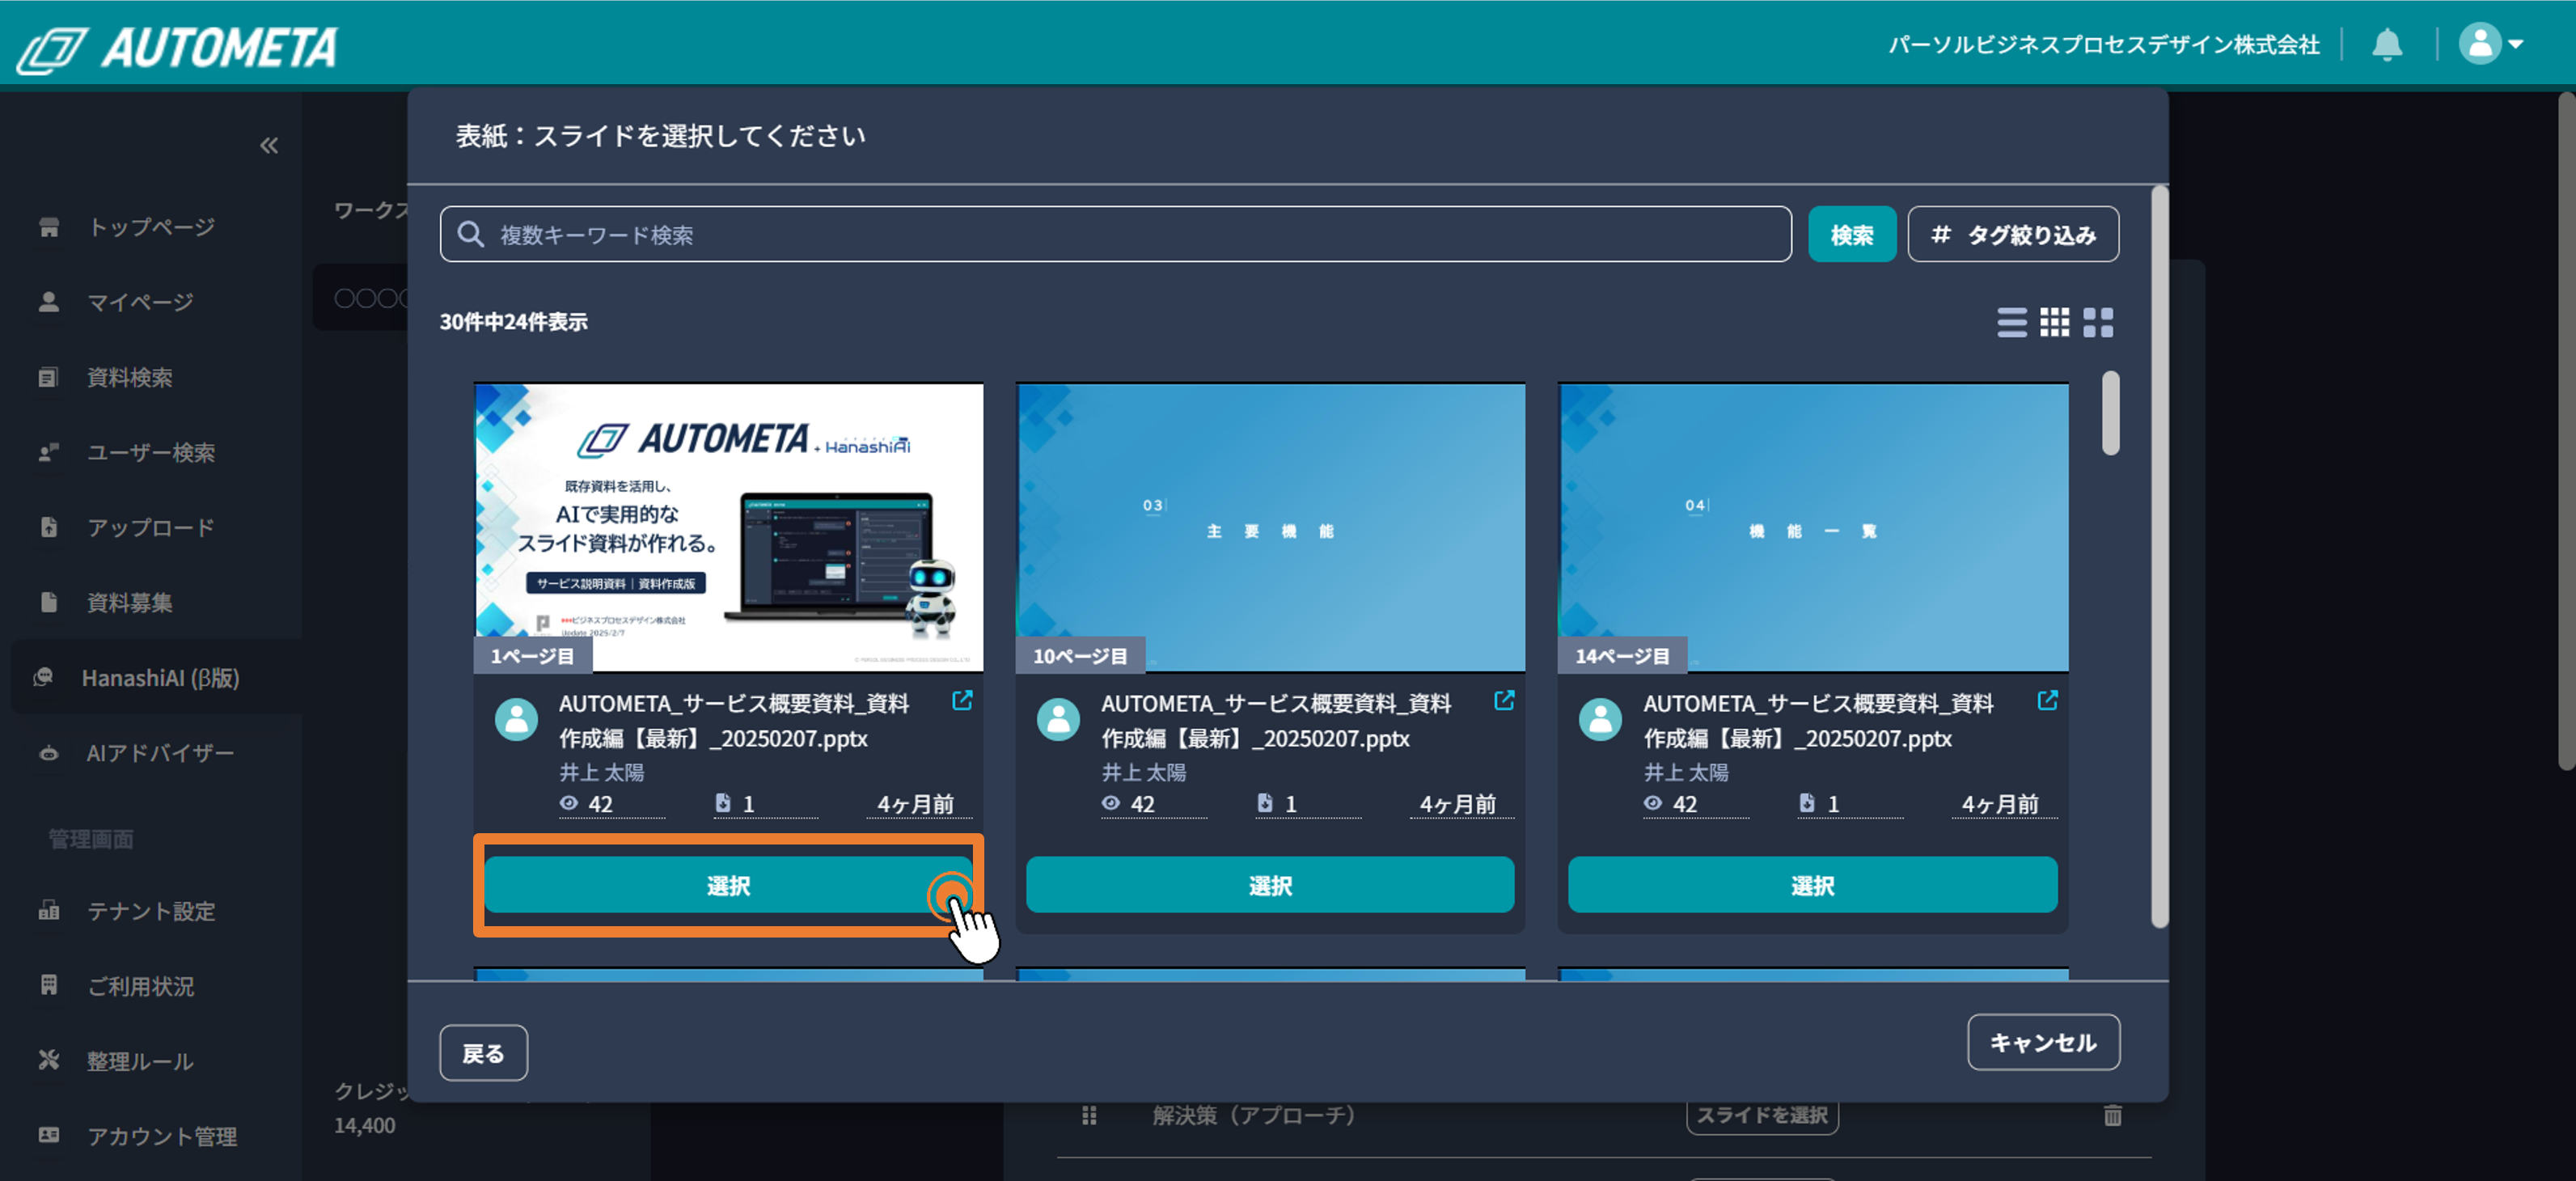This screenshot has height=1181, width=2576.
Task: Click the ご利用状況 receipt icon
Action: (49, 985)
